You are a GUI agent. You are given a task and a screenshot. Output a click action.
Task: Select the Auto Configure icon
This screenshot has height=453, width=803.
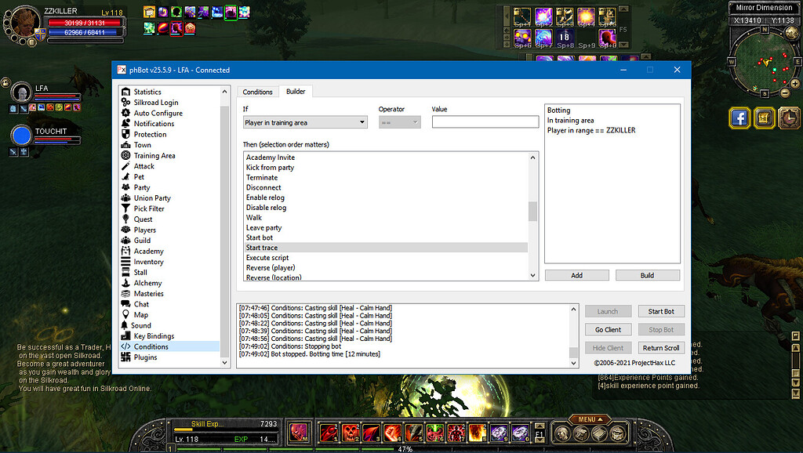coord(125,113)
